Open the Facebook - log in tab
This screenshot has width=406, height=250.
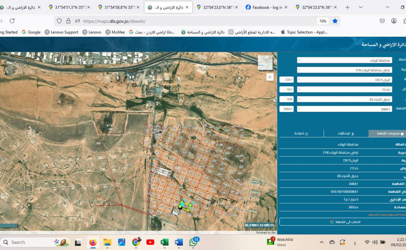point(264,7)
